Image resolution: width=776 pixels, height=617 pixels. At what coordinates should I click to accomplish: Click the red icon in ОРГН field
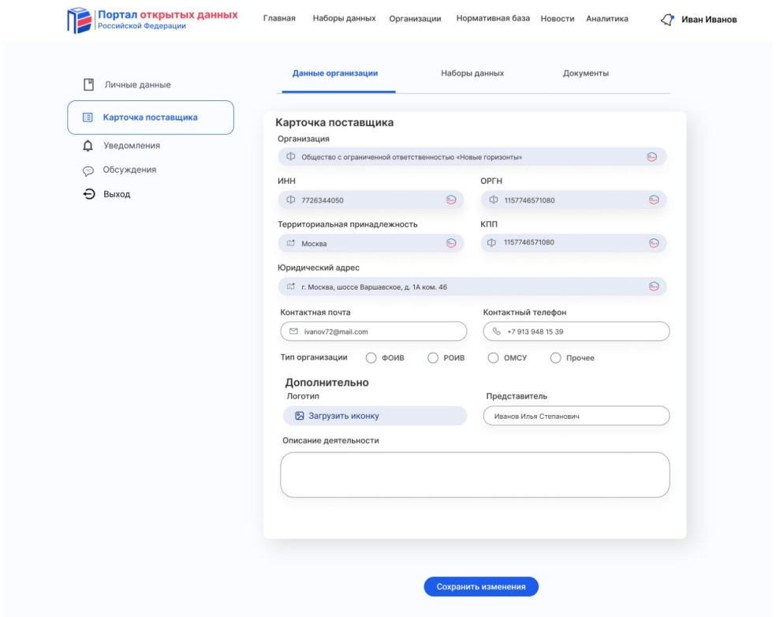click(653, 200)
